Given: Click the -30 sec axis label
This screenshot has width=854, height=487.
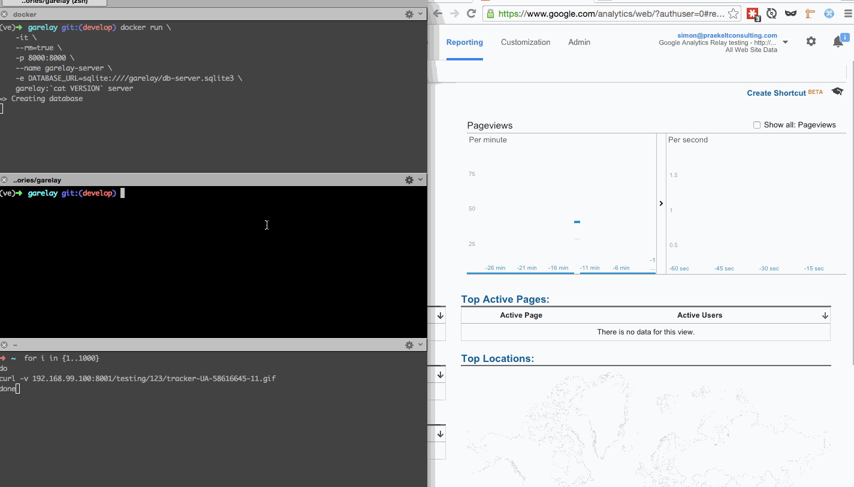Looking at the screenshot, I should [769, 269].
